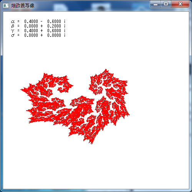
Task: Maximize the 畑政義写像 window
Action: coord(166,4)
